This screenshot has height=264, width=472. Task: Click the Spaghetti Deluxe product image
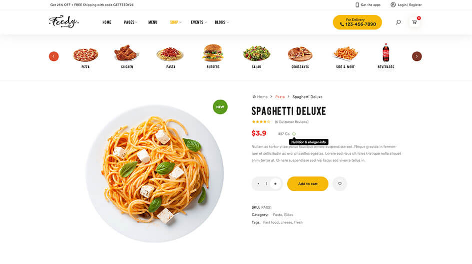[x=155, y=173]
